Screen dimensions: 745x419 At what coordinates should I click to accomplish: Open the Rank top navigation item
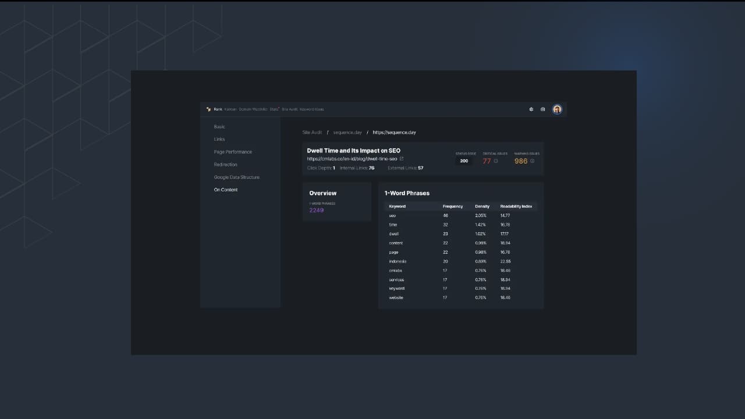pos(218,109)
